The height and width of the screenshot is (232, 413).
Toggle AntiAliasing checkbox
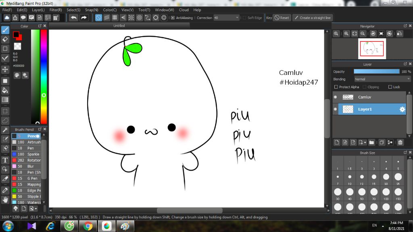tap(173, 18)
